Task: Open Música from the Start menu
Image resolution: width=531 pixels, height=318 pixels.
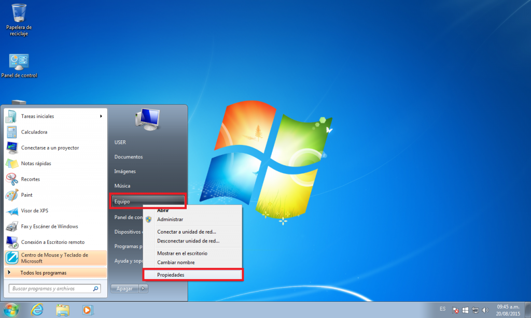Action: tap(122, 186)
